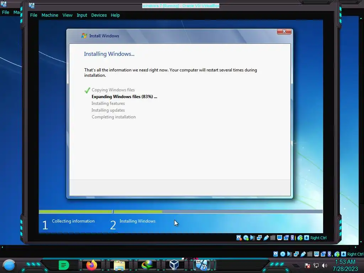364x273 pixels.
Task: Click the optical drive icon in the background window status bar
Action: point(283,254)
